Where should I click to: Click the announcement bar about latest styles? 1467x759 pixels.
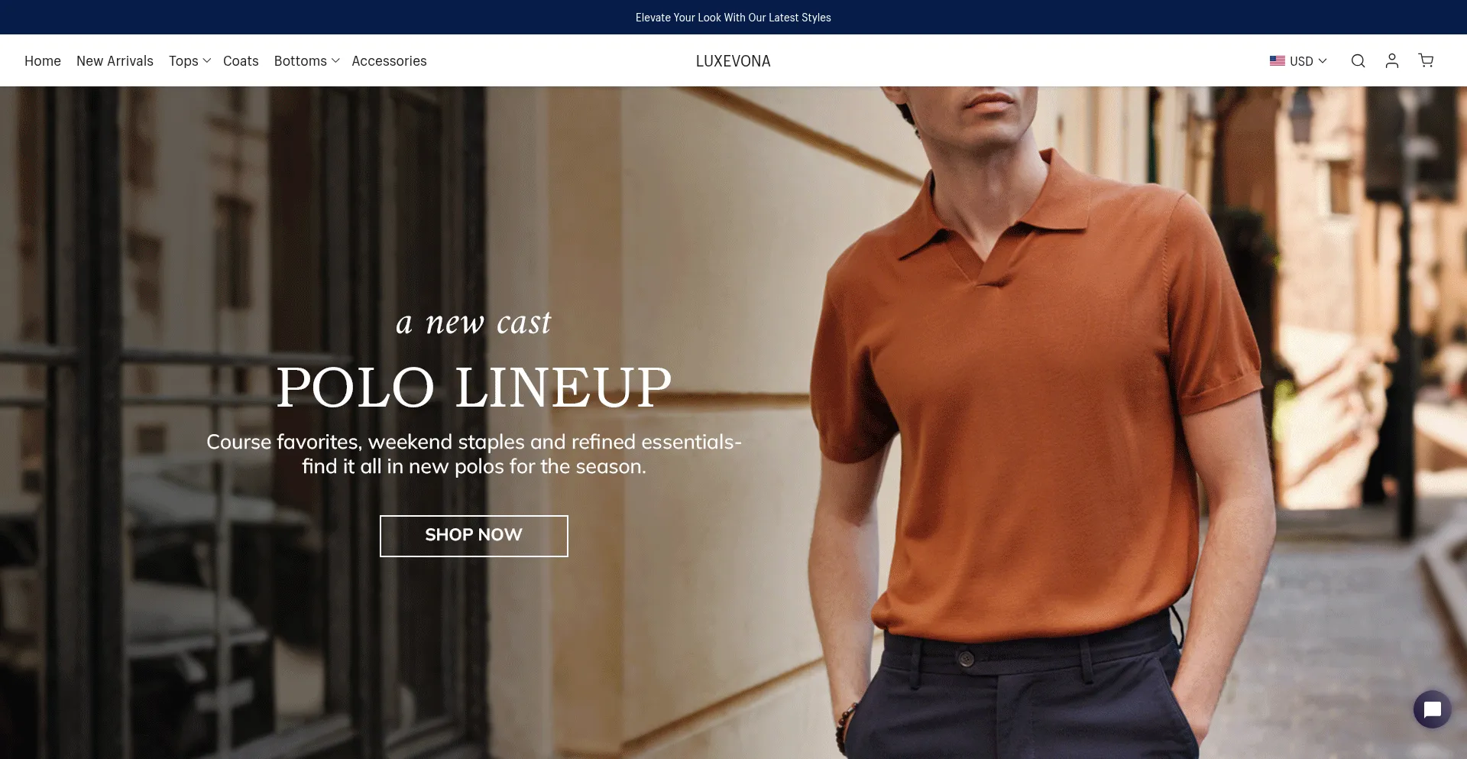[733, 18]
